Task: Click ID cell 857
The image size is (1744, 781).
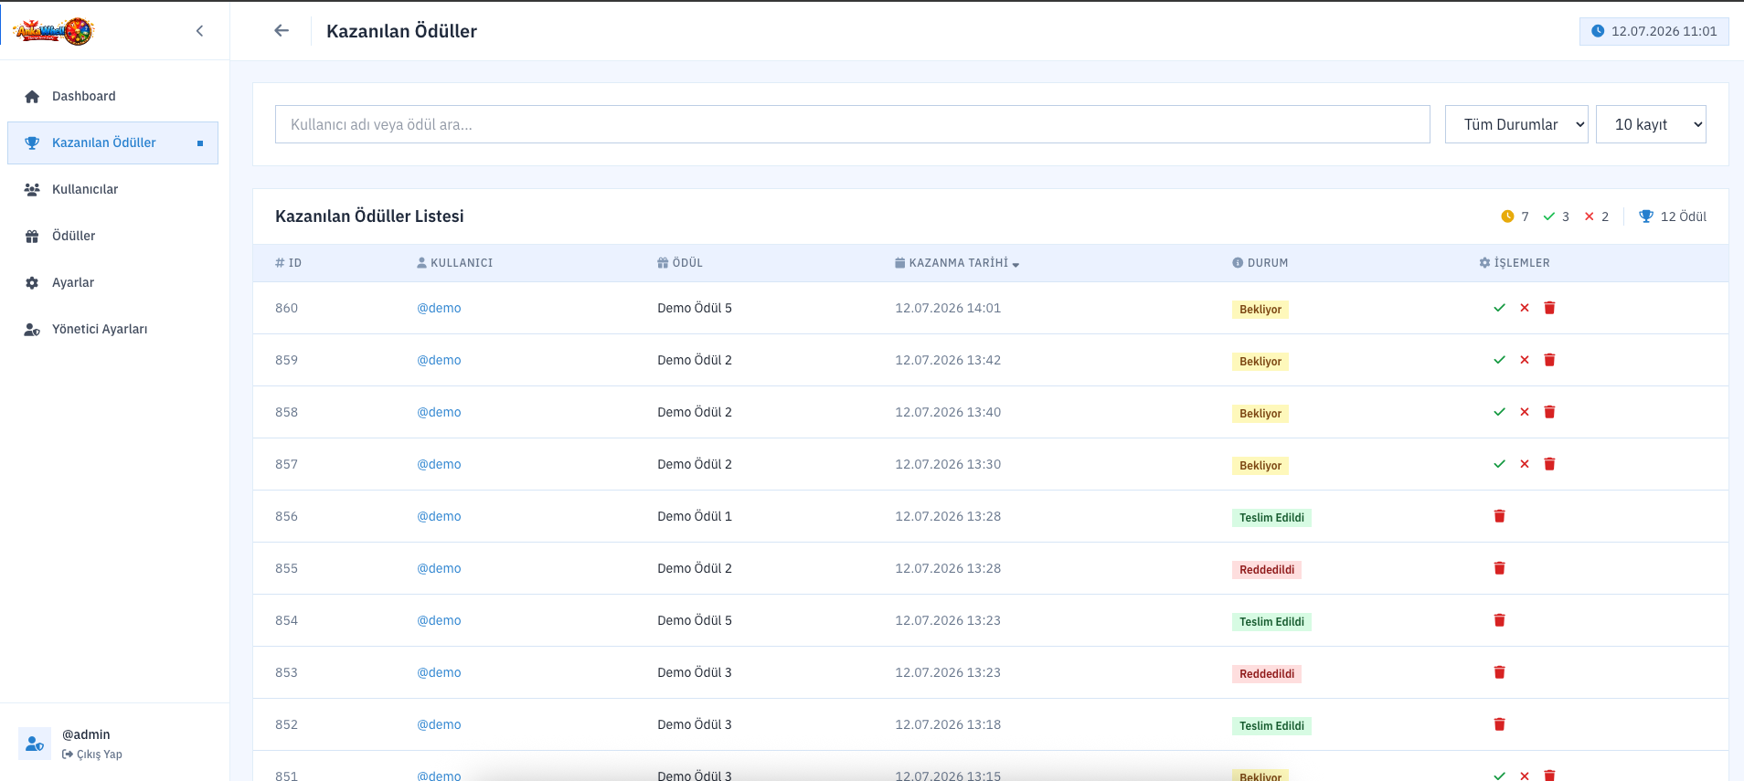Action: pos(286,464)
